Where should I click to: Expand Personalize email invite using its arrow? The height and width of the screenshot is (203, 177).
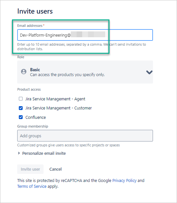(19, 153)
